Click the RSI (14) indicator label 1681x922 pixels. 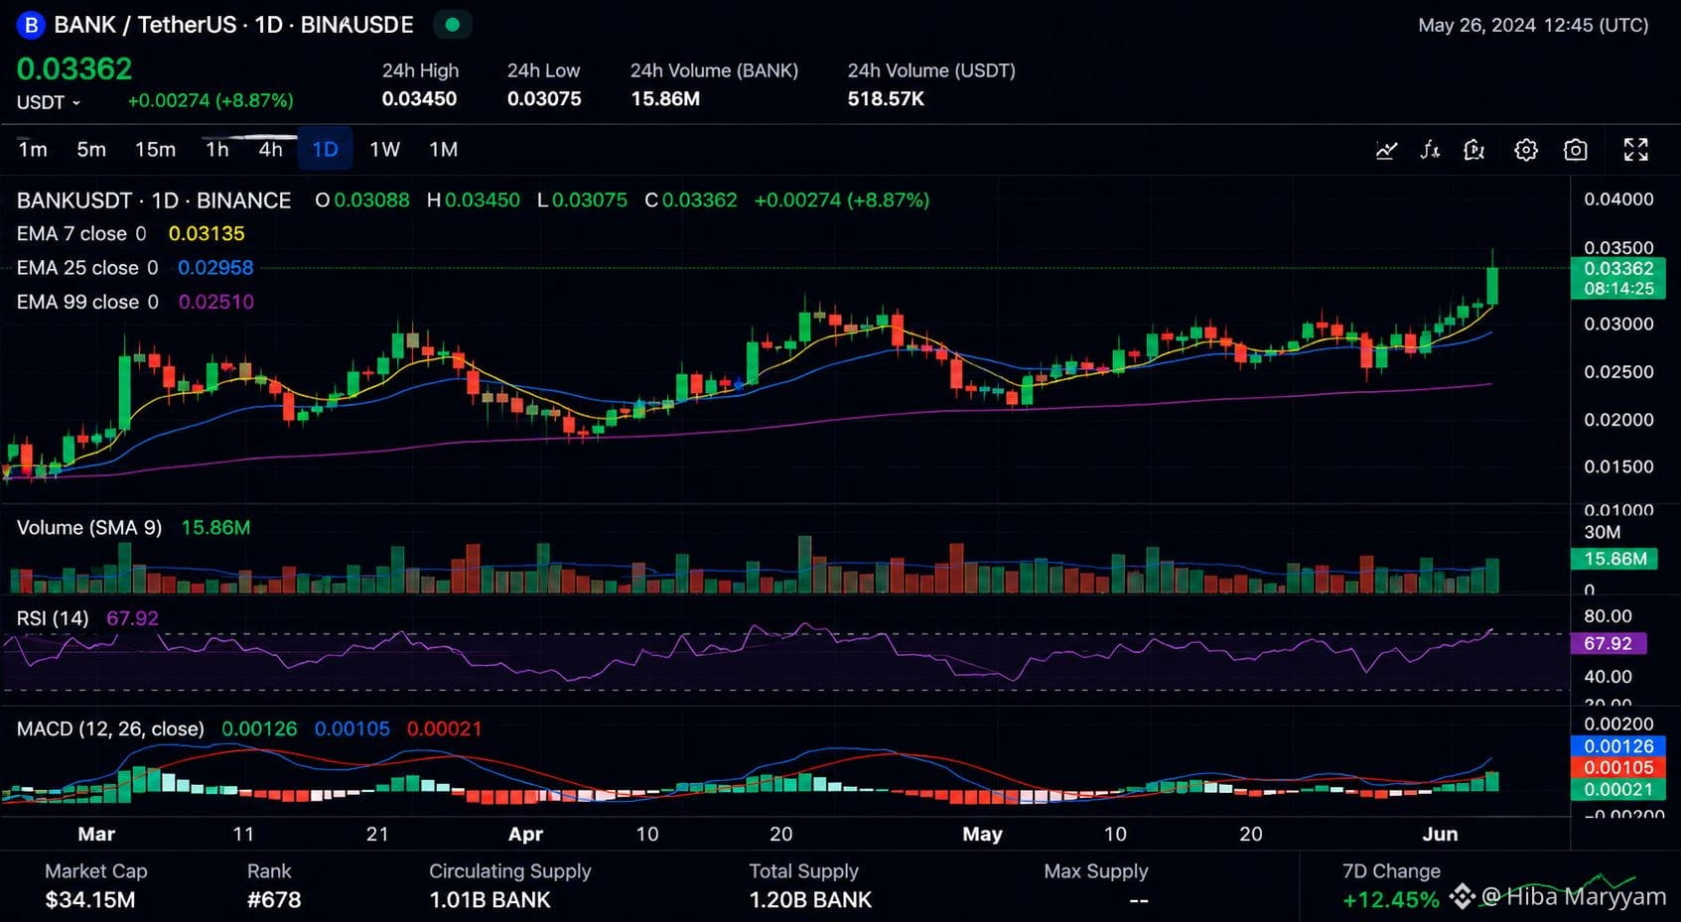[53, 618]
